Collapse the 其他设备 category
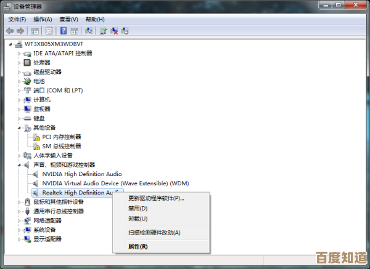Viewport: 370px width, 269px height. pos(19,127)
